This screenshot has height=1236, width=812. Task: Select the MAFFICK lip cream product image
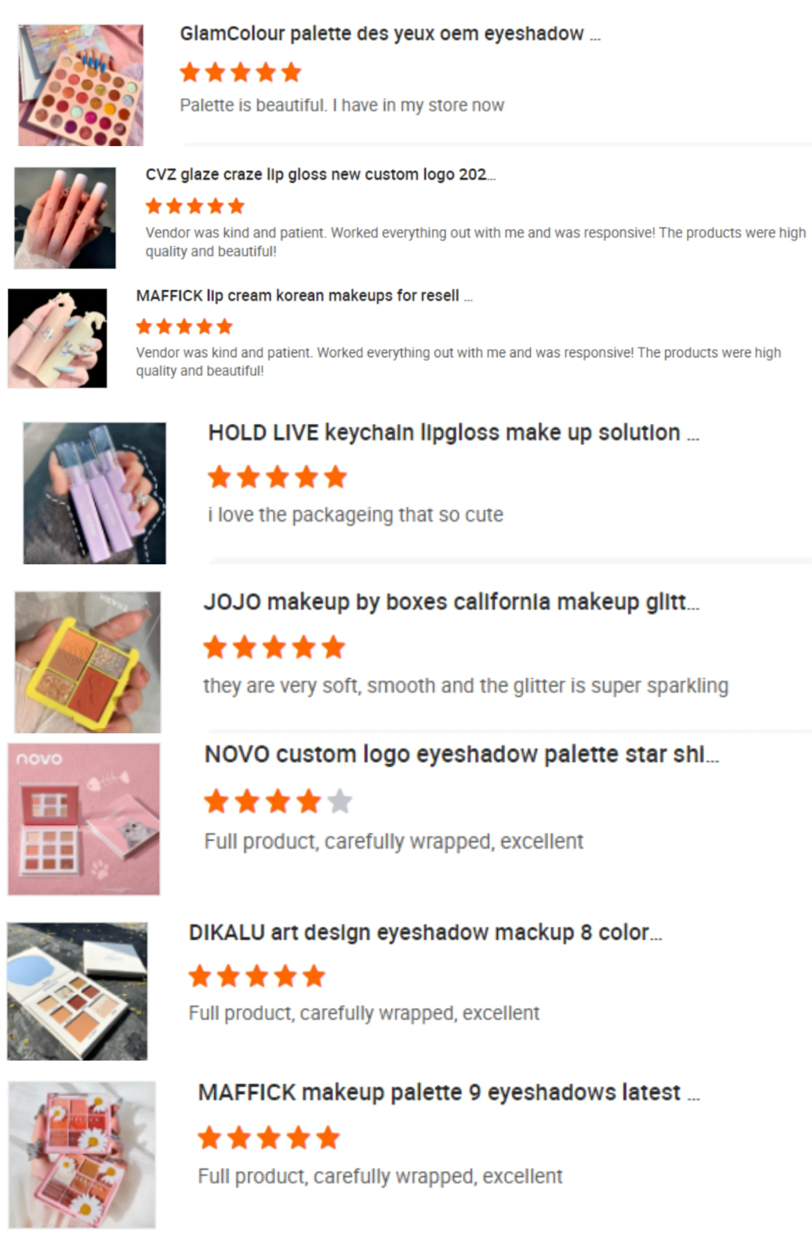tap(57, 338)
